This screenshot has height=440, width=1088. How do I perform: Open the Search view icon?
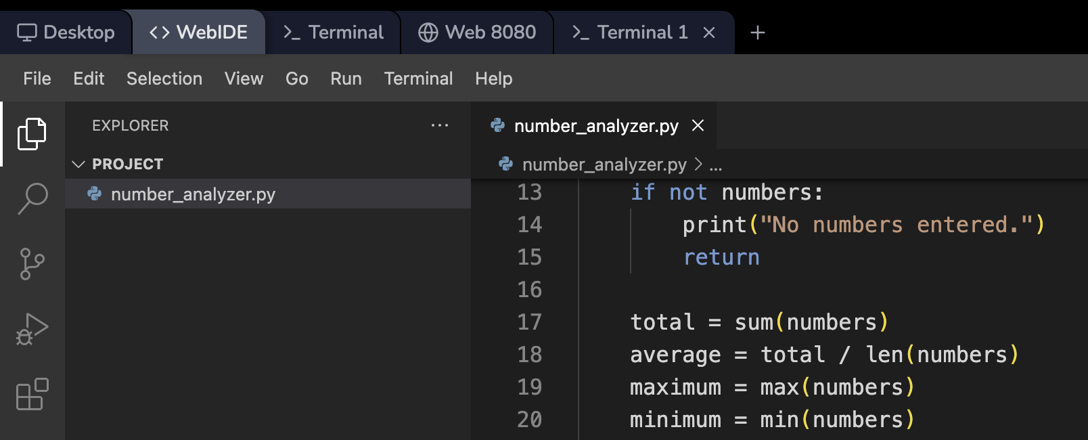tap(32, 199)
